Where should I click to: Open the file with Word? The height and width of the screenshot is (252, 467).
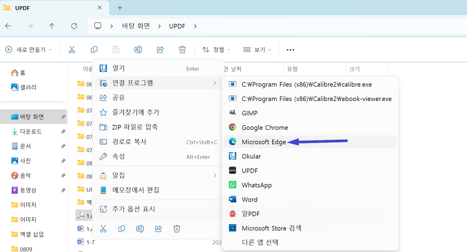pyautogui.click(x=310, y=199)
